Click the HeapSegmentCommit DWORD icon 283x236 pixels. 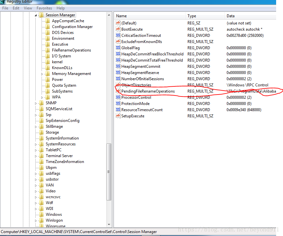click(118, 66)
